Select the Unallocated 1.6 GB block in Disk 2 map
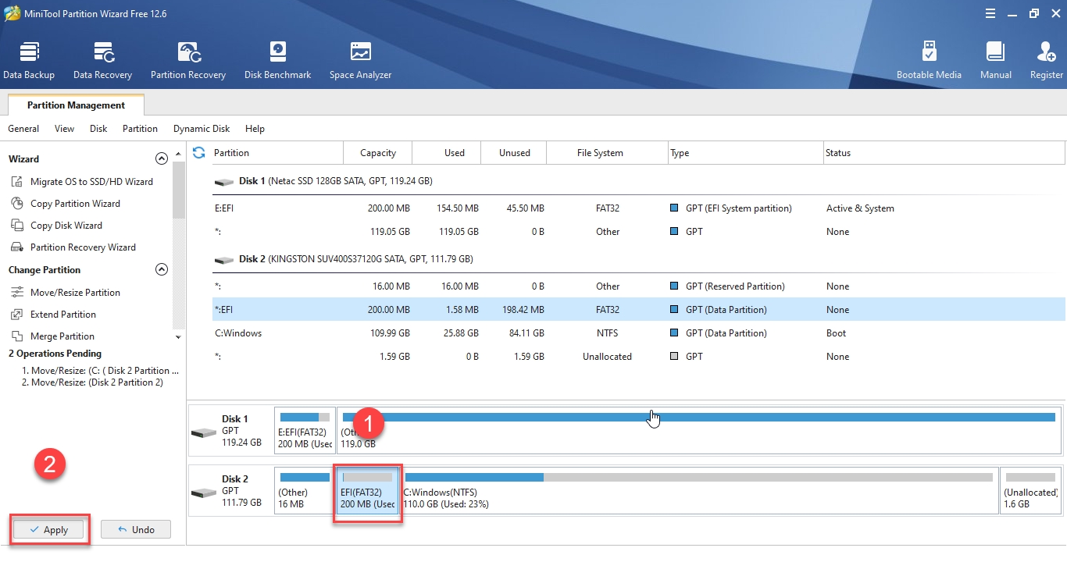Viewport: 1067px width, 562px height. point(1031,490)
